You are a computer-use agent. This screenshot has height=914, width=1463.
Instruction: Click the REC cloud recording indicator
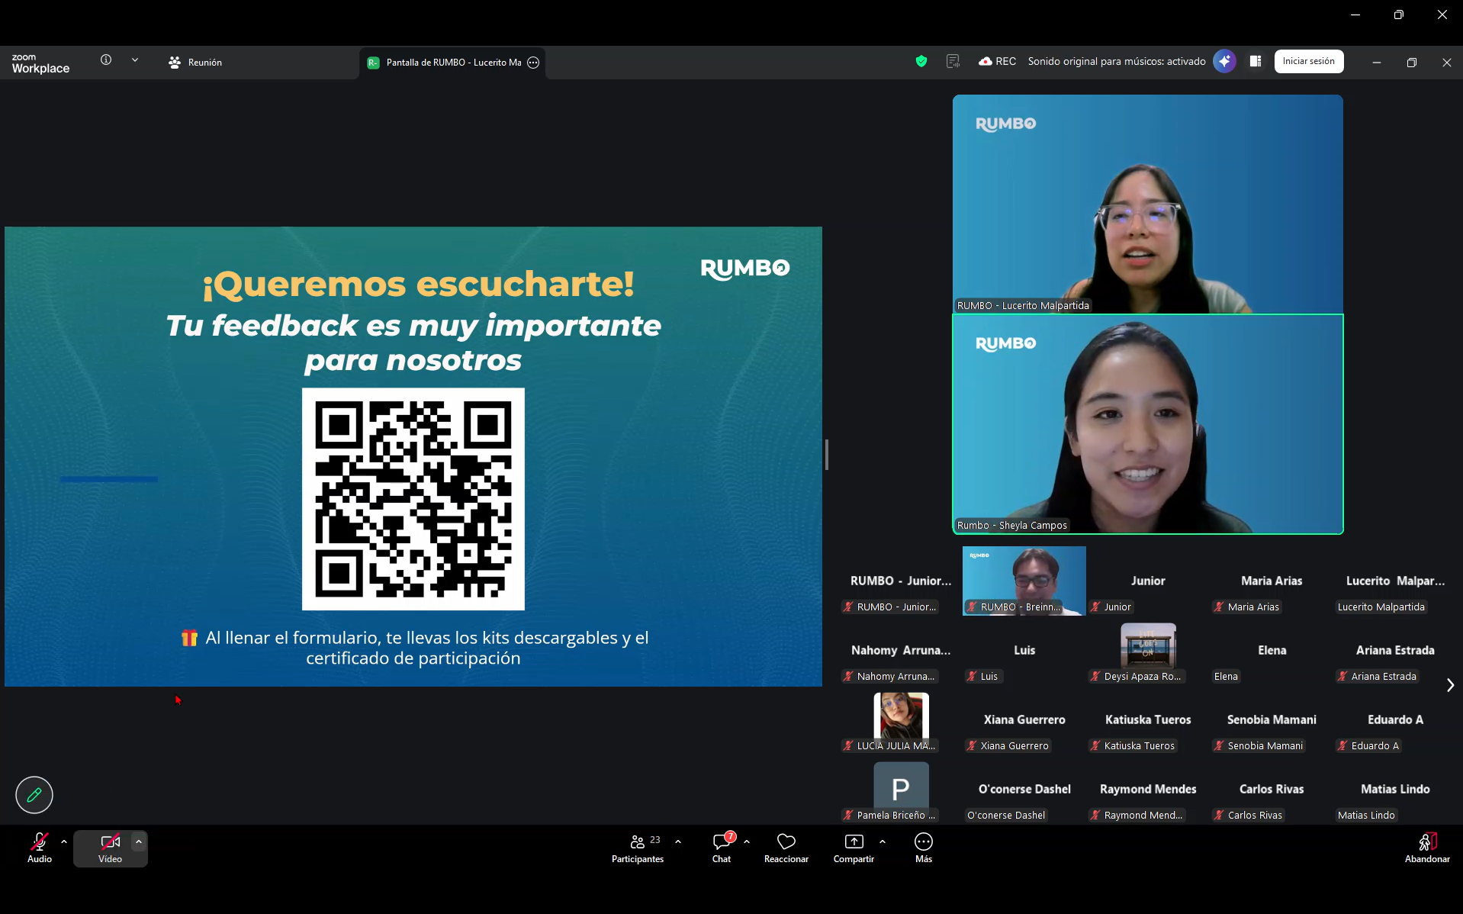click(997, 62)
